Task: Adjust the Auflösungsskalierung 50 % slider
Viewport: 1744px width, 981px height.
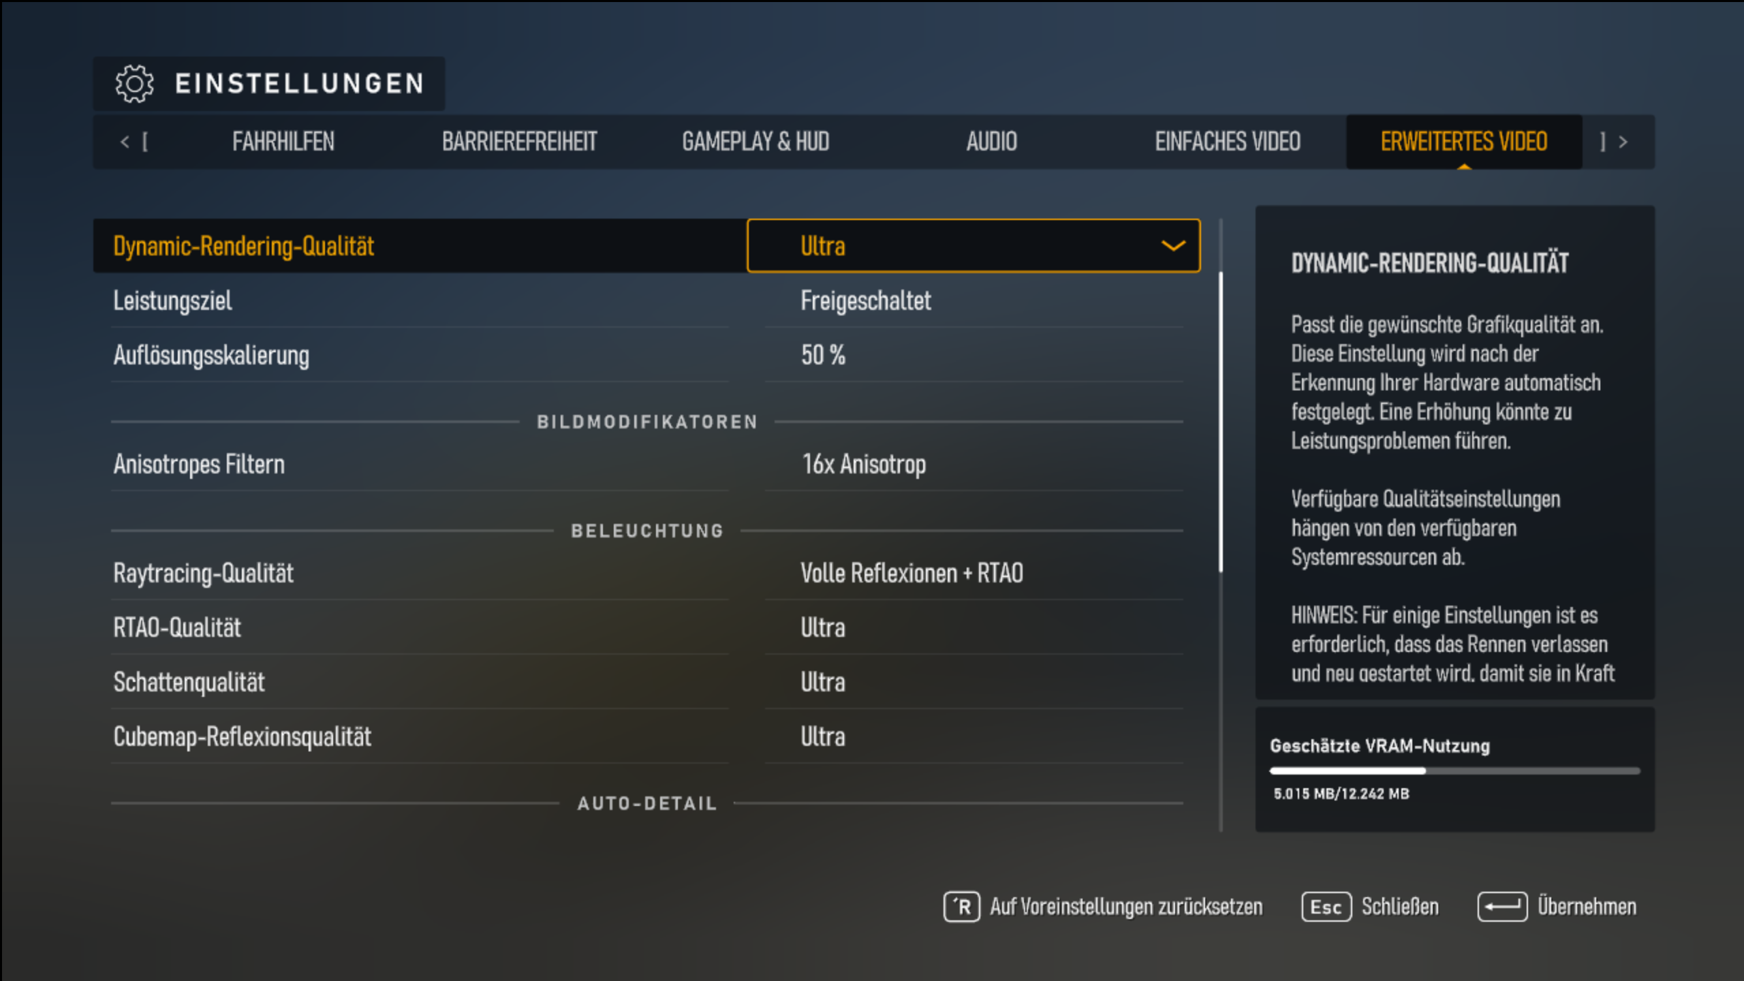Action: [823, 354]
